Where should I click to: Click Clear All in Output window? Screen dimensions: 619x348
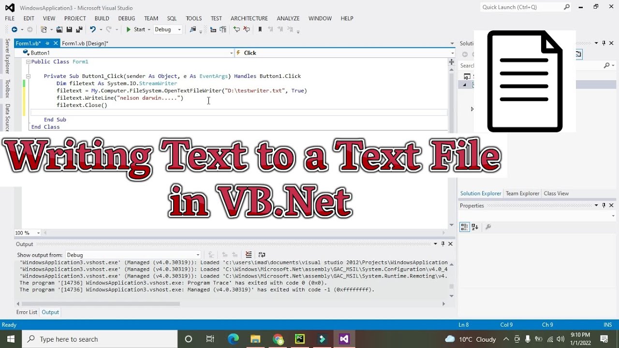pyautogui.click(x=249, y=255)
